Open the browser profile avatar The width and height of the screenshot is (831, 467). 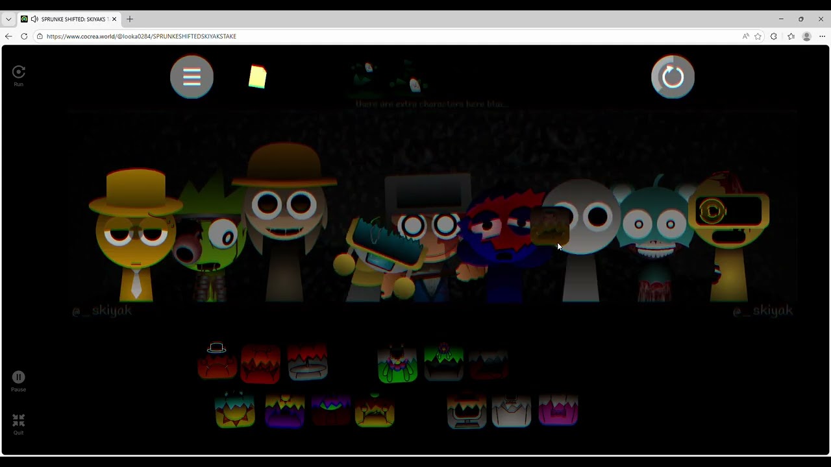[807, 36]
